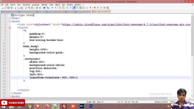Open FileZilla from the taskbar

(x=64, y=106)
